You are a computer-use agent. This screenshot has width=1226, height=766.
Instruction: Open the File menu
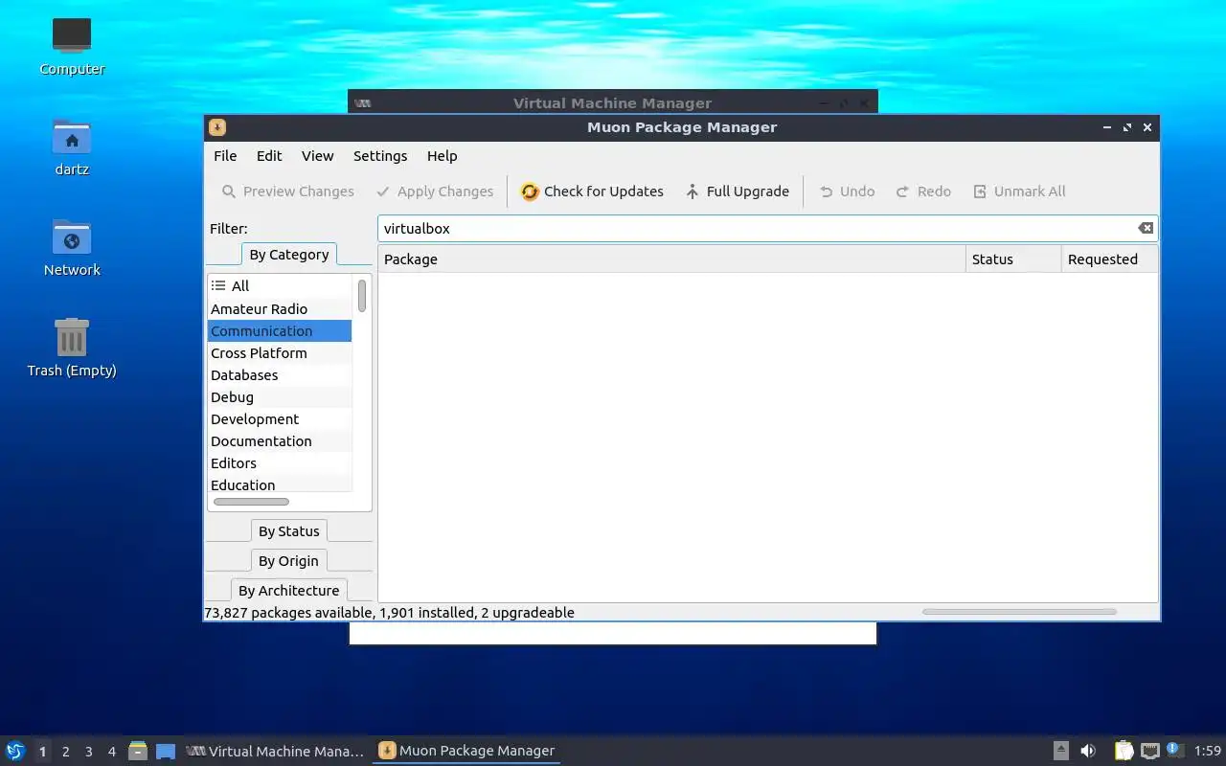tap(225, 156)
